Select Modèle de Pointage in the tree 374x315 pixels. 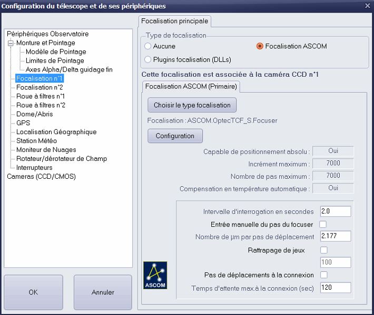point(56,52)
